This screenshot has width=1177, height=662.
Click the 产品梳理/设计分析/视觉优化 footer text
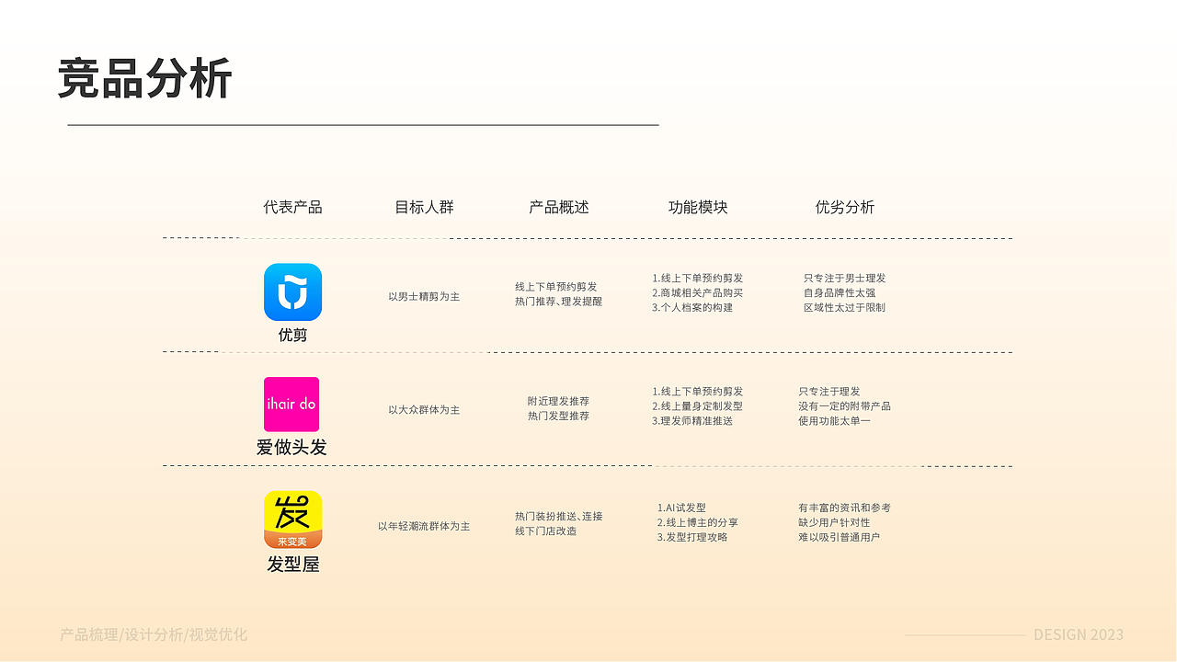(x=153, y=634)
